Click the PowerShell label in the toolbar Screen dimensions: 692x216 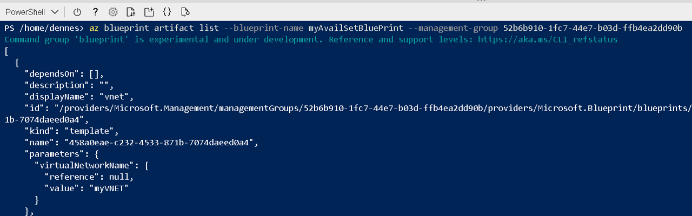(x=25, y=12)
